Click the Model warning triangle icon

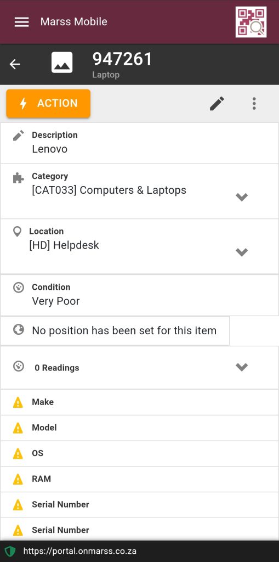pyautogui.click(x=18, y=428)
